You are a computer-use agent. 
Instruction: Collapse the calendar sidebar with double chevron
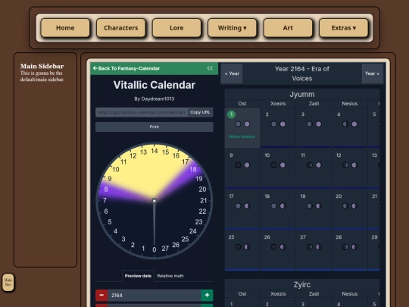point(210,68)
